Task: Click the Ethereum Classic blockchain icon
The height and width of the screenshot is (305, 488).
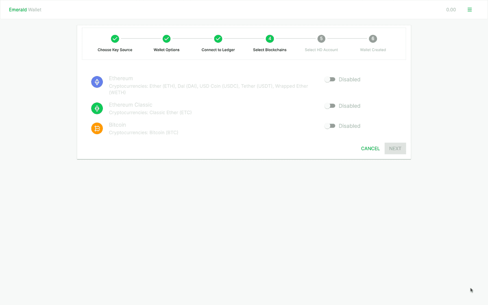Action: coord(97,108)
